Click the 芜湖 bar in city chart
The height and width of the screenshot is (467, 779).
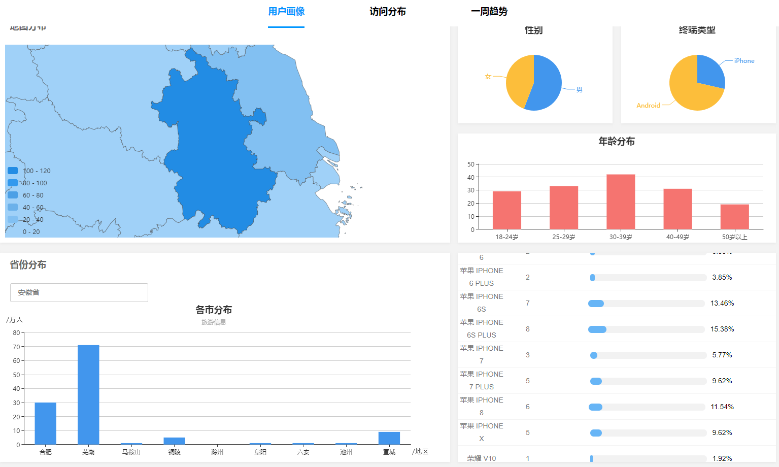[x=88, y=394]
